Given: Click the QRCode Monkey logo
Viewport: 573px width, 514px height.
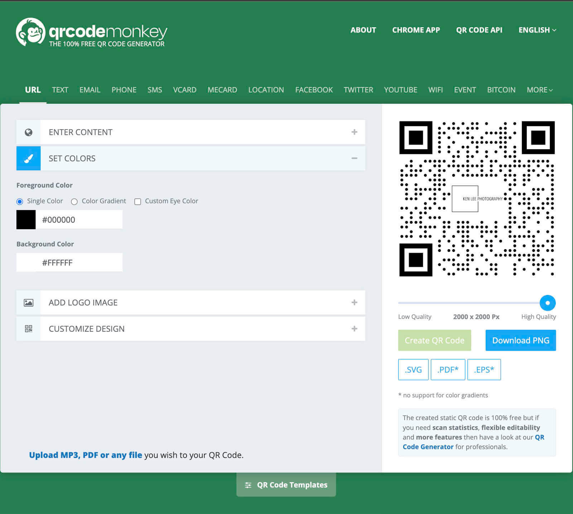Looking at the screenshot, I should pos(91,33).
